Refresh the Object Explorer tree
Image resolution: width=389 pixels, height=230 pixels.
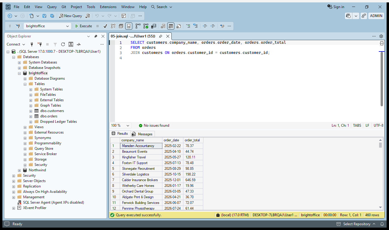pos(63,44)
